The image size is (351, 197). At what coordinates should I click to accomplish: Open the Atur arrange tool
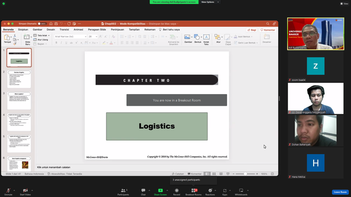[218, 38]
